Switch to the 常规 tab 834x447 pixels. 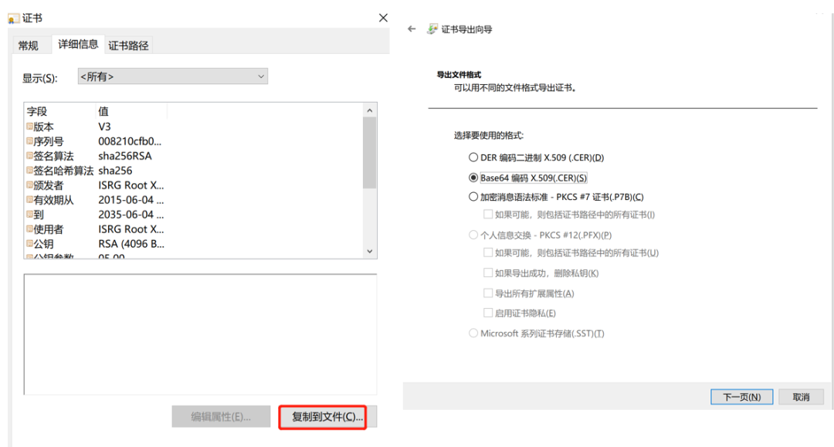tap(29, 46)
